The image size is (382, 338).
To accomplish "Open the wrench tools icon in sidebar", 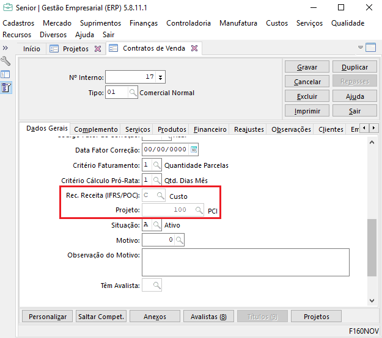I will coord(6,61).
